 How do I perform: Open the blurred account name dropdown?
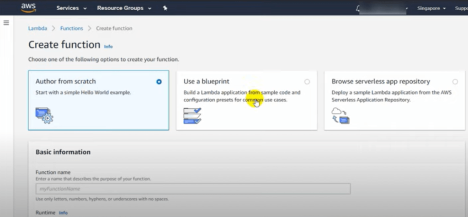pyautogui.click(x=384, y=8)
